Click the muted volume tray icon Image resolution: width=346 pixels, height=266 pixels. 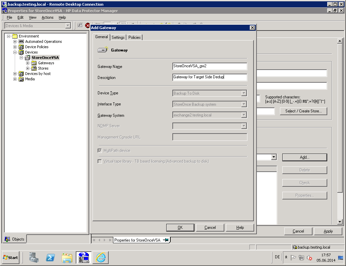309,257
